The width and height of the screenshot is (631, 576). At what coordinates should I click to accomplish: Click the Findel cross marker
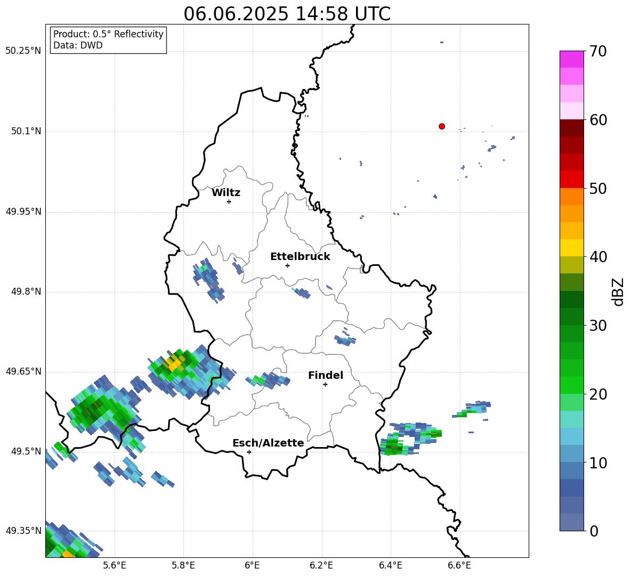325,385
